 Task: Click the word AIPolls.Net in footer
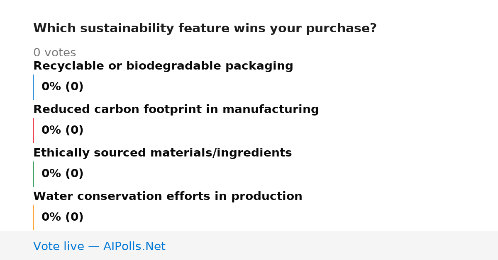[134, 246]
